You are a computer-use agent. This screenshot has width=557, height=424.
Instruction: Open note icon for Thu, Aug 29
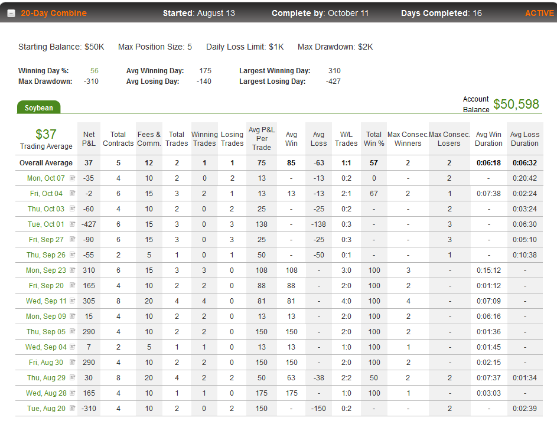pyautogui.click(x=73, y=377)
